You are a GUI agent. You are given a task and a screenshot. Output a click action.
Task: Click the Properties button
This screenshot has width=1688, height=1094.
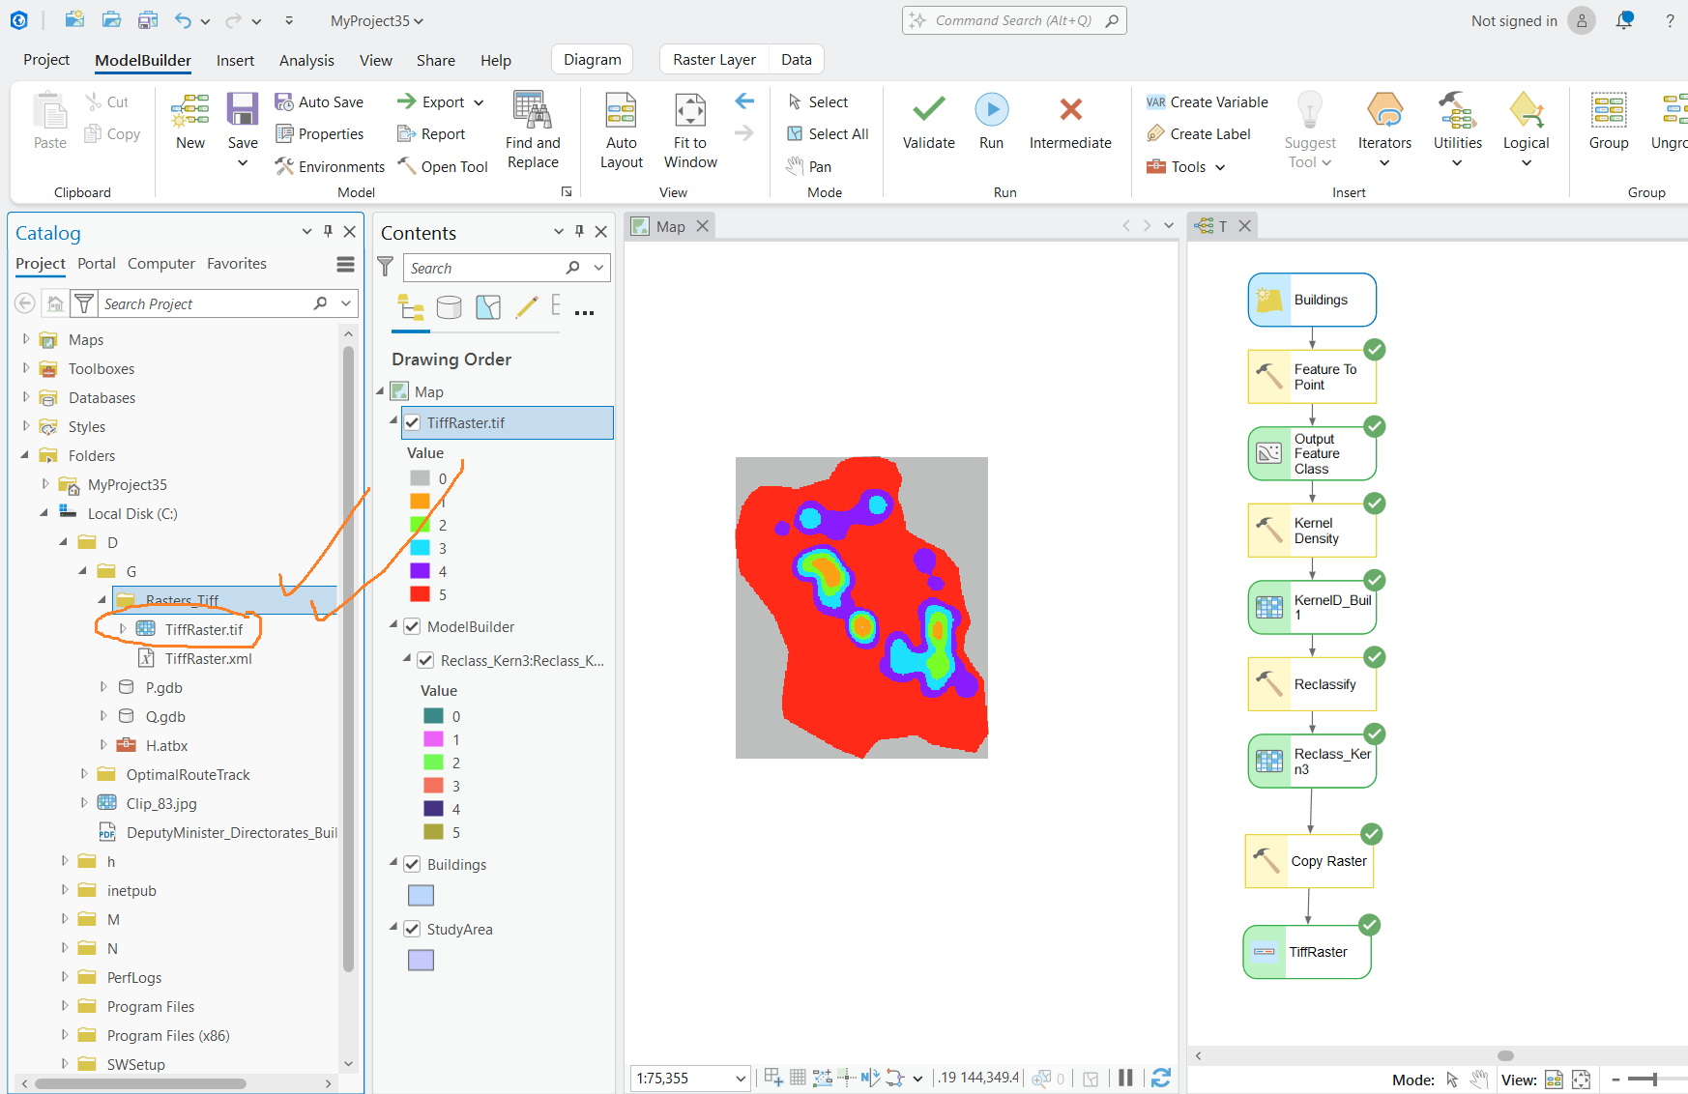click(319, 133)
